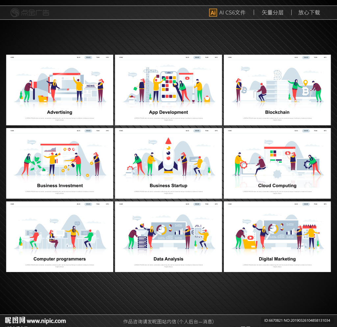Open the www.nipic.com link in footer

(46, 321)
